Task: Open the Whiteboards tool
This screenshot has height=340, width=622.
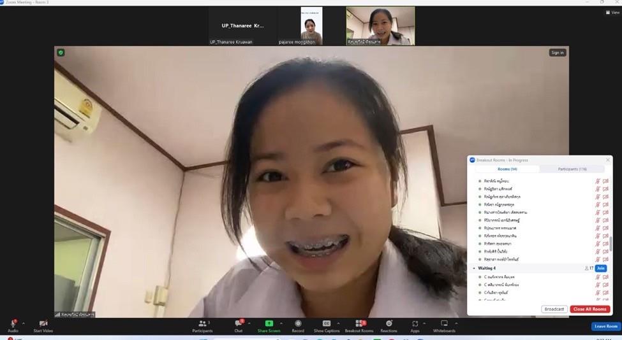Action: tap(444, 326)
